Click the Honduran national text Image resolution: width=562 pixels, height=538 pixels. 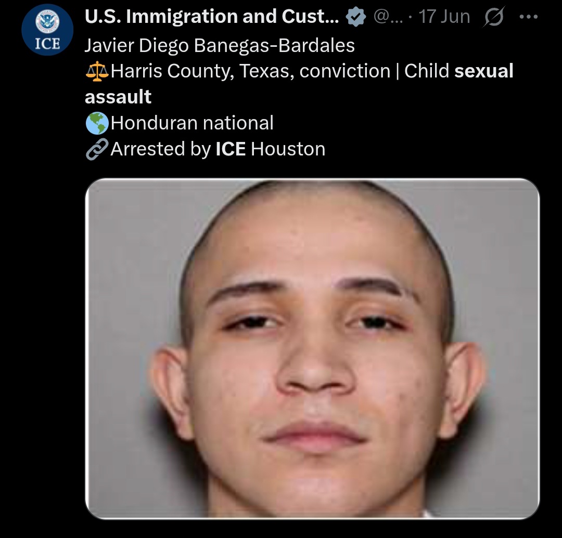pyautogui.click(x=192, y=123)
